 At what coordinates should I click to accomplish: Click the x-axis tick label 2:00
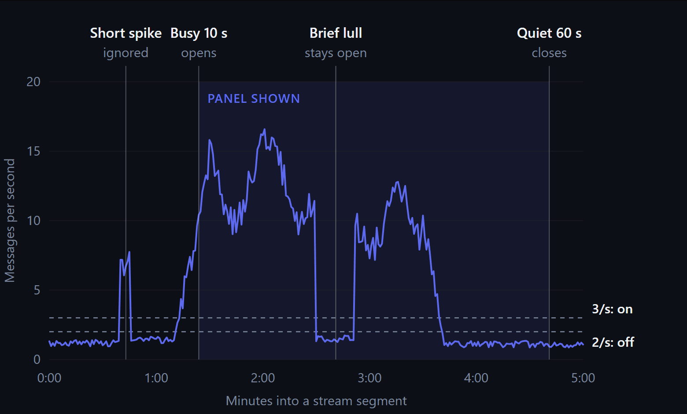coord(263,378)
